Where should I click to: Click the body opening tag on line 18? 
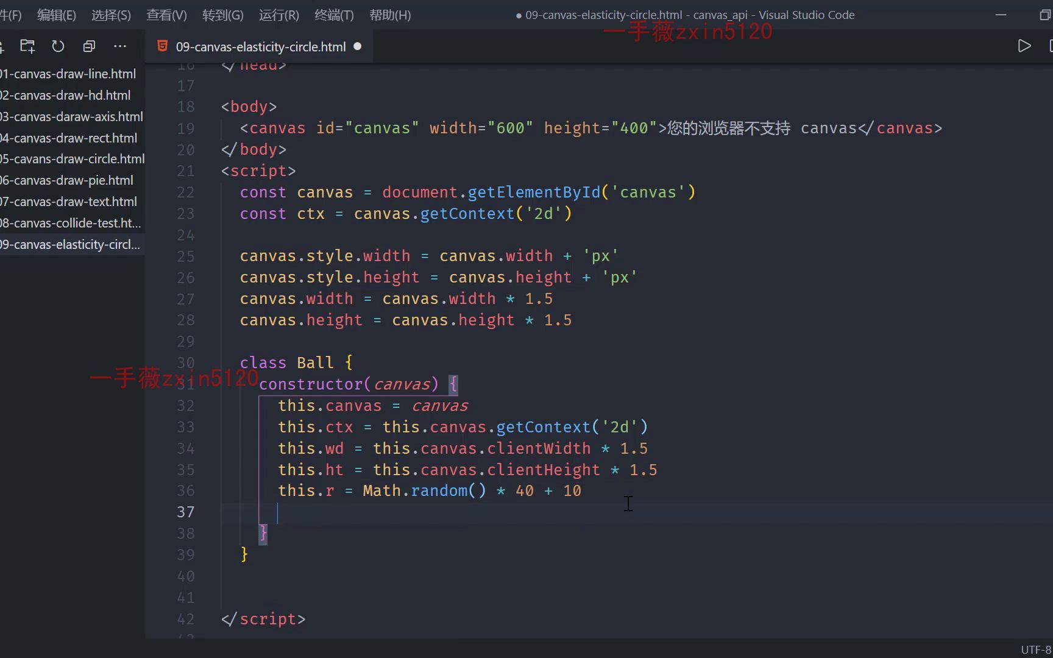249,107
